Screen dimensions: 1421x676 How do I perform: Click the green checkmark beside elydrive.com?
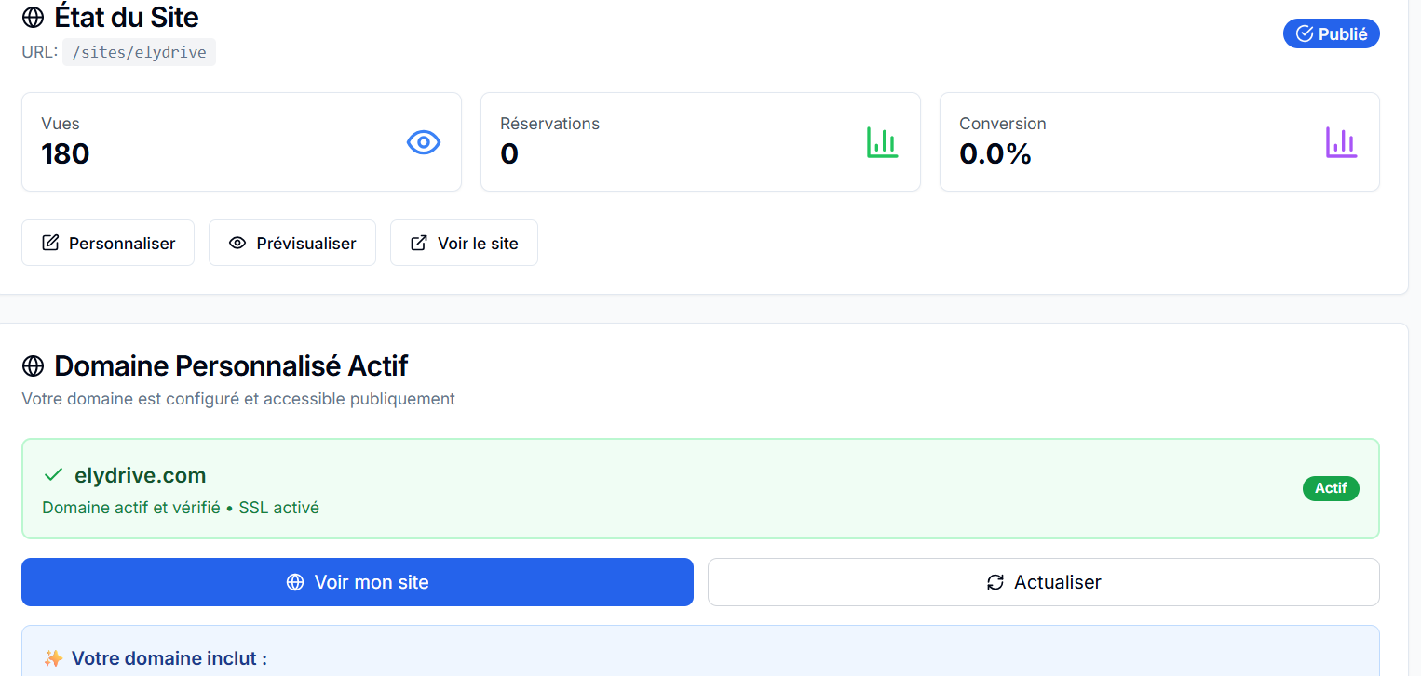click(53, 474)
